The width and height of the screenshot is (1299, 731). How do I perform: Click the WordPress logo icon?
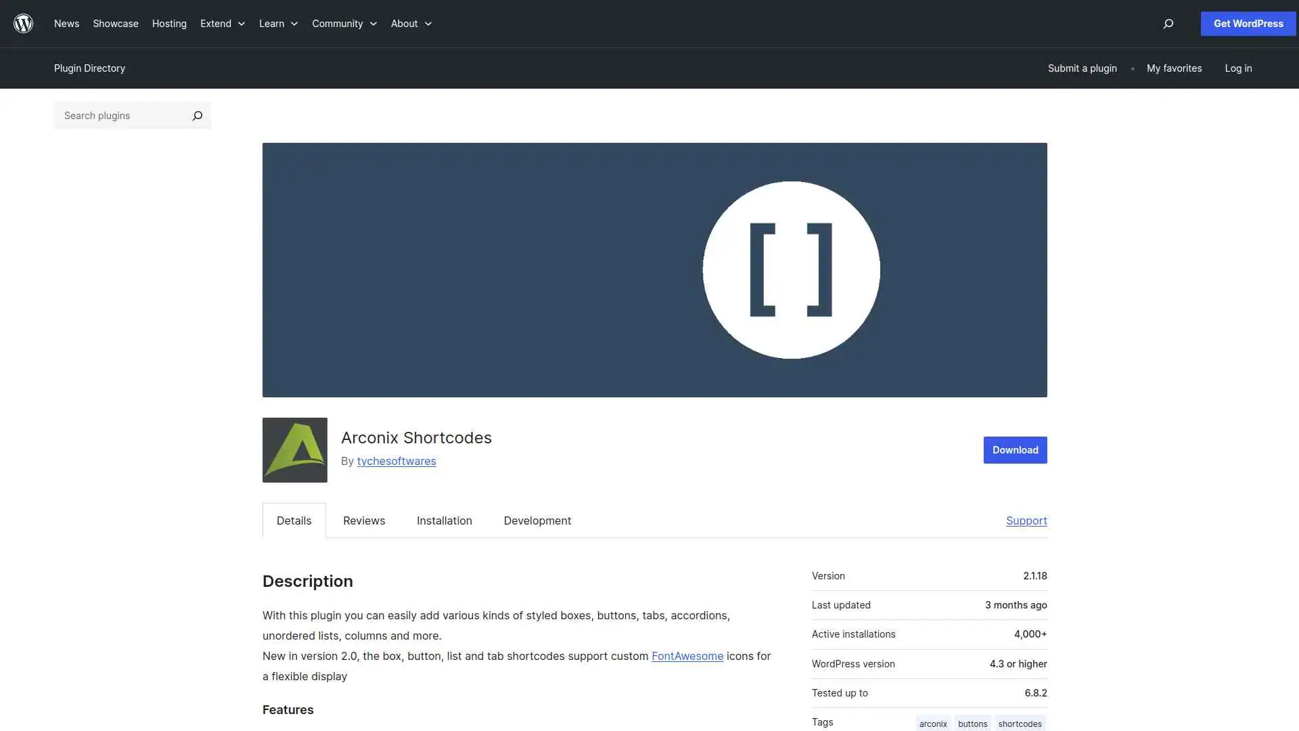pos(24,24)
